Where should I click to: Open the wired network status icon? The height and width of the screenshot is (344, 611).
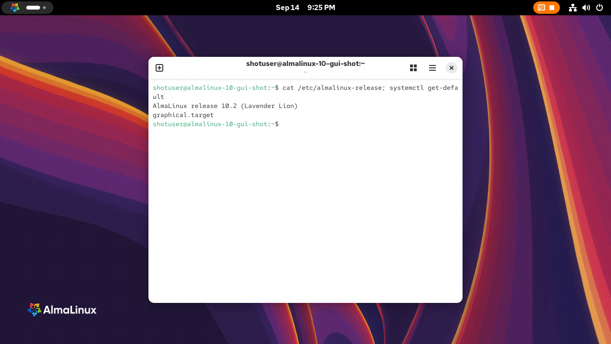[x=573, y=8]
